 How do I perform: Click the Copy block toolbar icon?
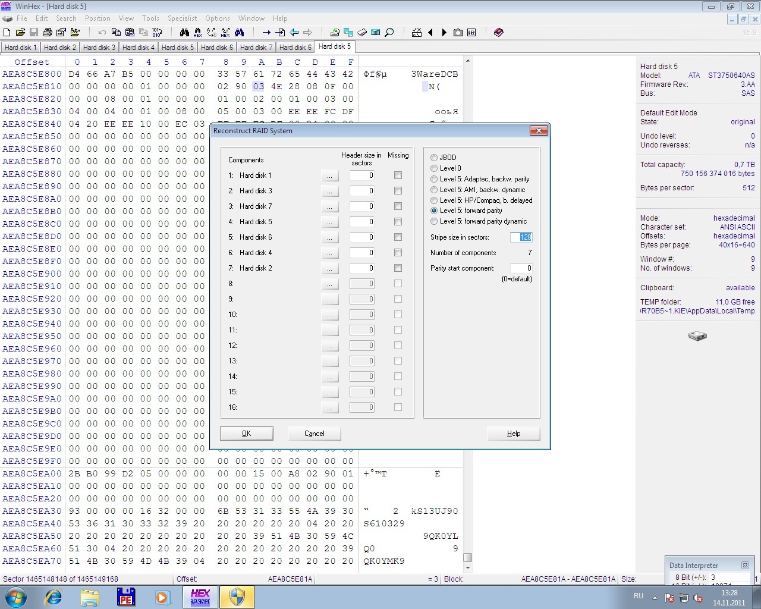pos(116,32)
